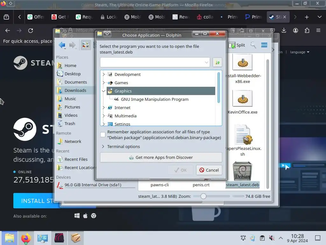Open the program name combo box dropdown
326x245 pixels.
[206, 62]
